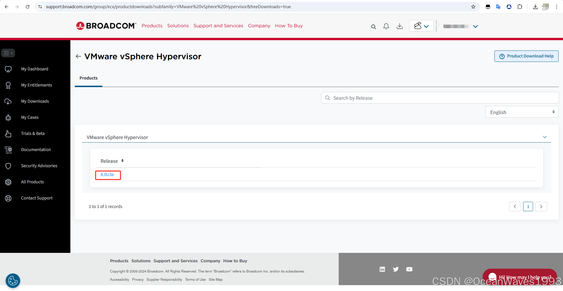This screenshot has width=563, height=291.
Task: Click the My Entitlements ribbon icon
Action: point(8,85)
